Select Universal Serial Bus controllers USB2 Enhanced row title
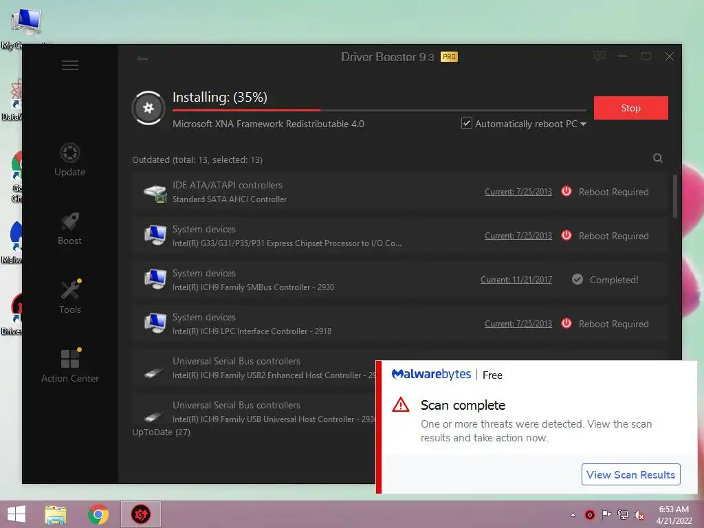704x528 pixels. [x=236, y=361]
